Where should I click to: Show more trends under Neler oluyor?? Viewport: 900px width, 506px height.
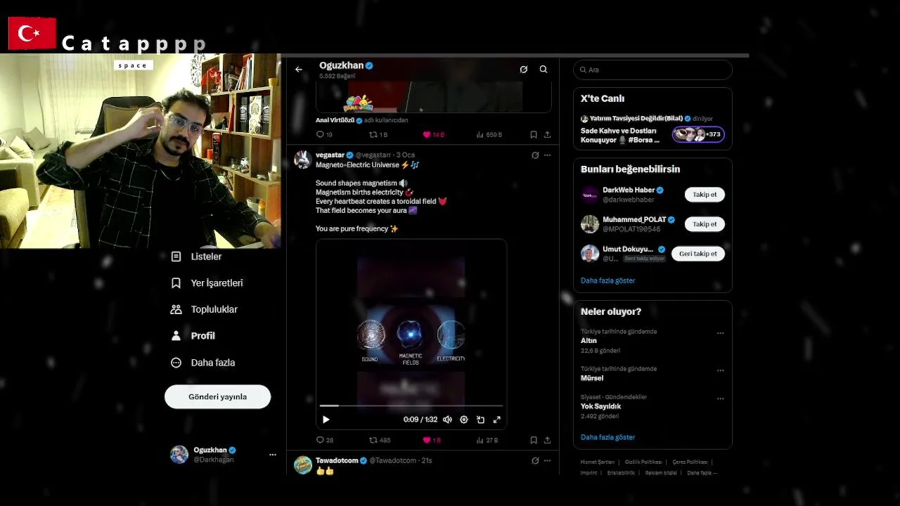point(607,437)
